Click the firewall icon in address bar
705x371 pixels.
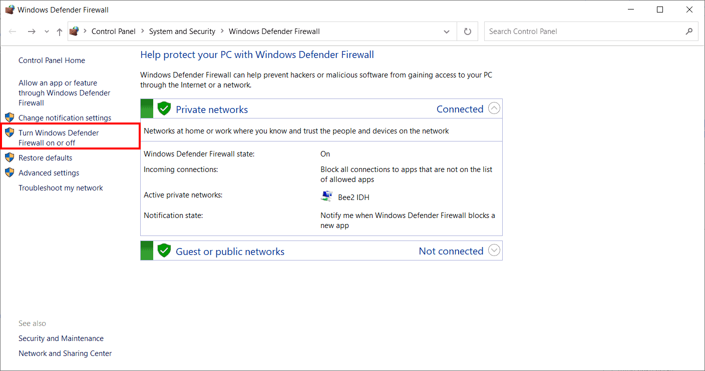point(74,31)
